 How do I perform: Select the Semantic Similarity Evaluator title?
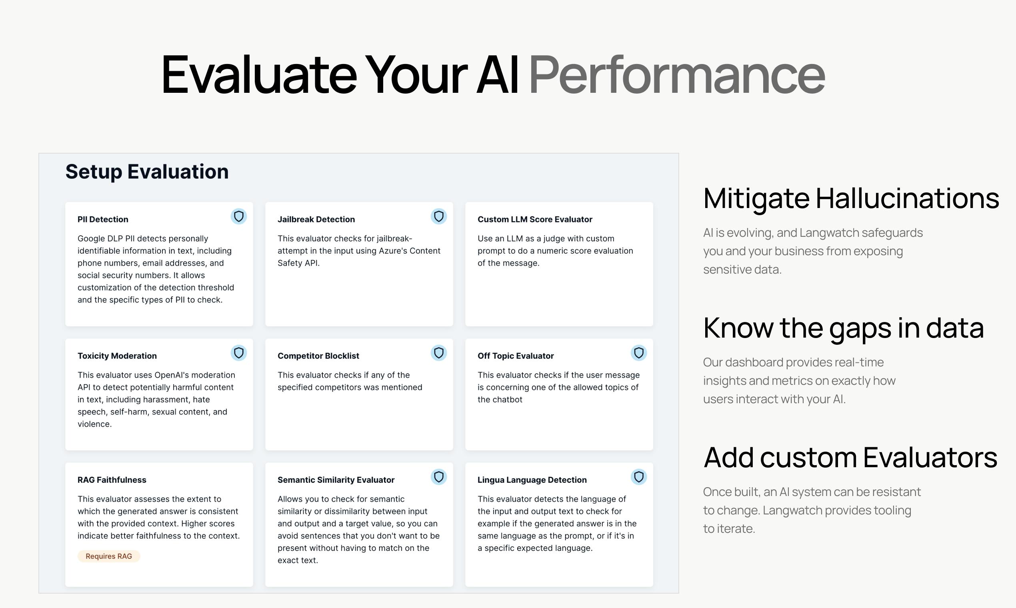[336, 480]
